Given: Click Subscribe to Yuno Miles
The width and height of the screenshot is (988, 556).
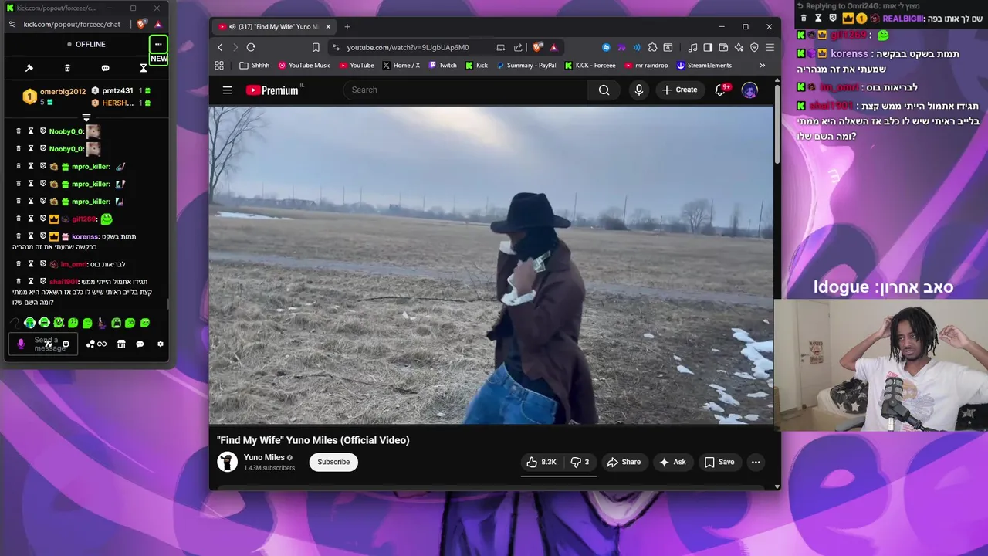Looking at the screenshot, I should click(x=333, y=462).
